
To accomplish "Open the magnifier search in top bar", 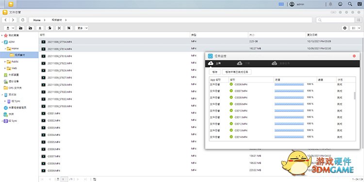I will 350,4.
